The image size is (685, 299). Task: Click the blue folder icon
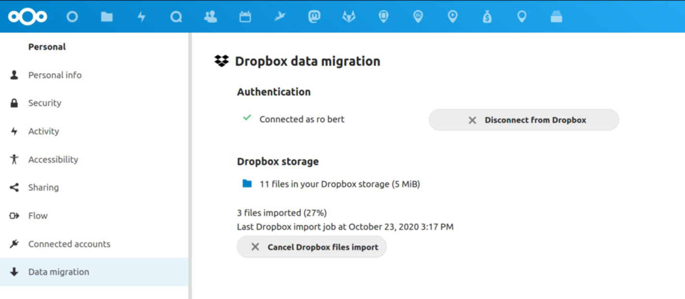247,183
